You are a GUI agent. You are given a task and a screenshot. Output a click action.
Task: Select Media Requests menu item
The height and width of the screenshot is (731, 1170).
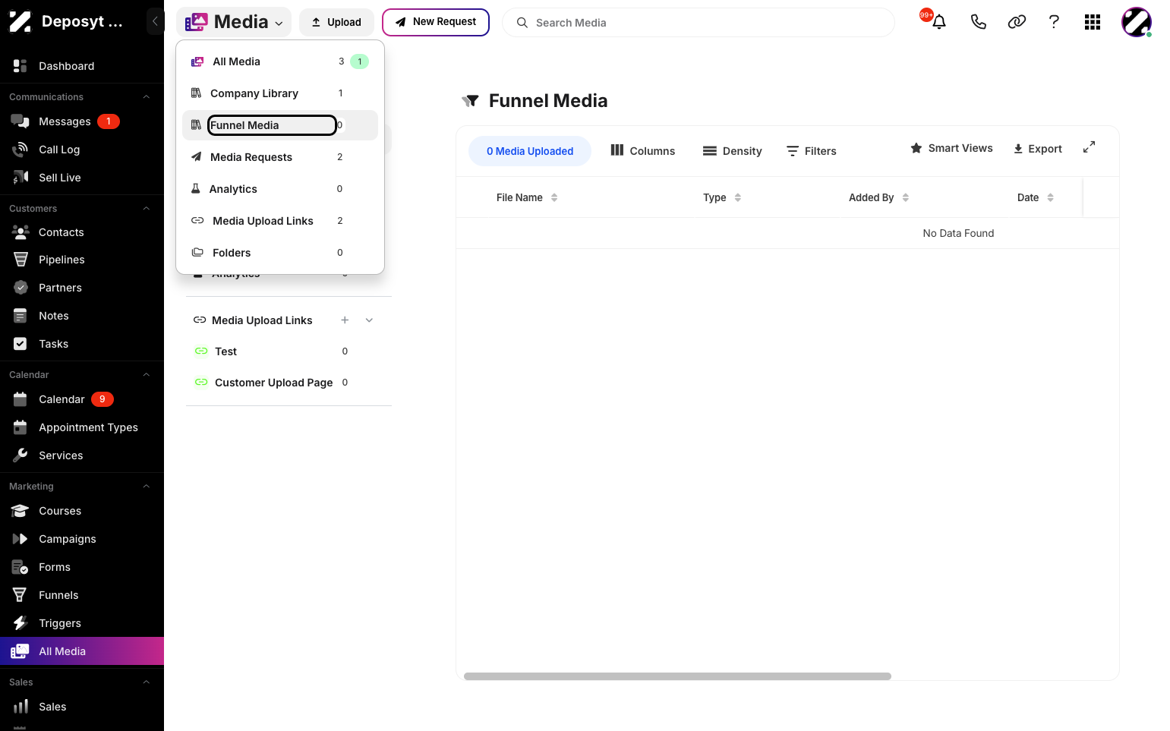click(x=280, y=157)
